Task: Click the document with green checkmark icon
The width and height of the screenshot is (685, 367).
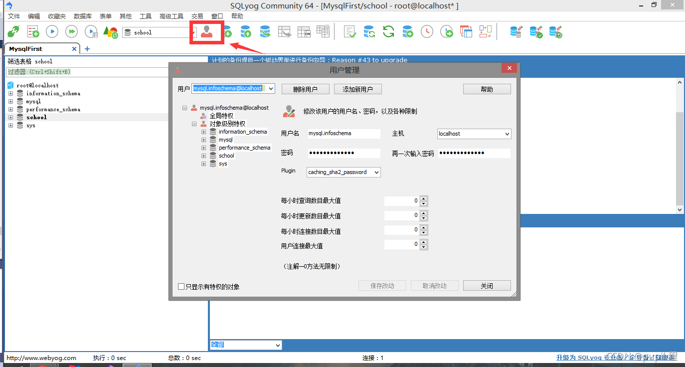Action: [x=350, y=32]
